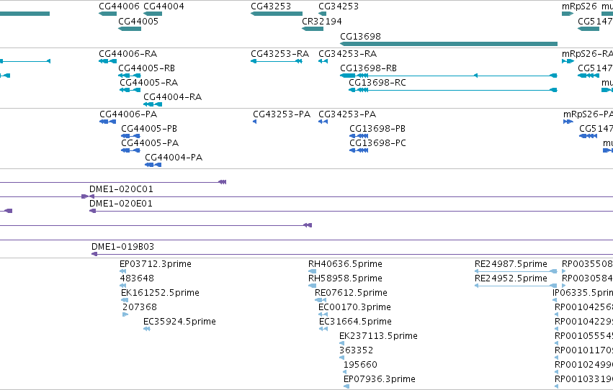Select the EK237113.5prime EST arrow
This screenshot has height=390, width=613.
click(341, 343)
